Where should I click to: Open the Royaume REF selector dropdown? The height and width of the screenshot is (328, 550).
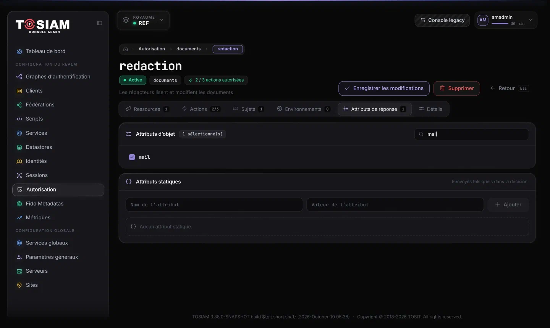(x=143, y=21)
